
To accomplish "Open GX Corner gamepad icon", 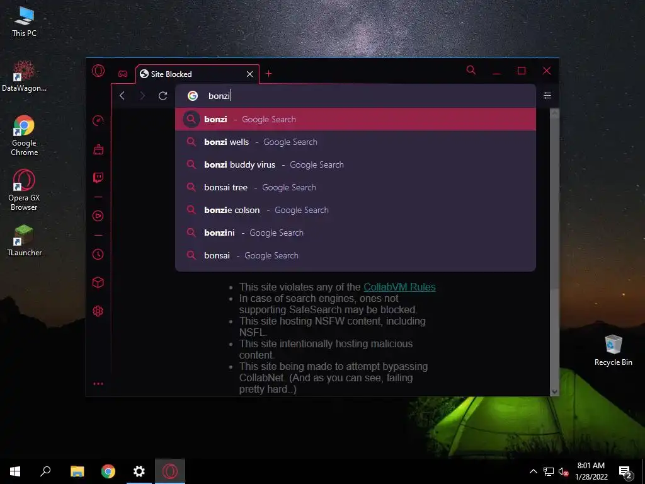I will coord(123,74).
